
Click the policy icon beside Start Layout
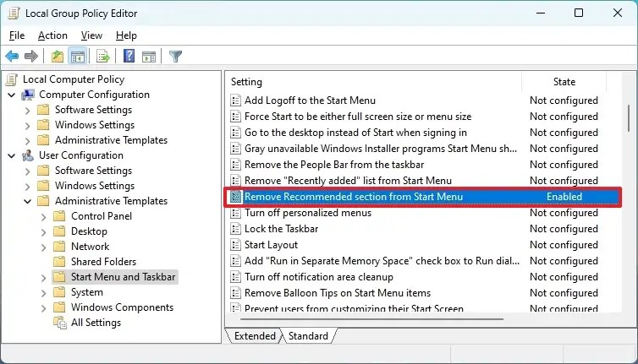(x=235, y=245)
